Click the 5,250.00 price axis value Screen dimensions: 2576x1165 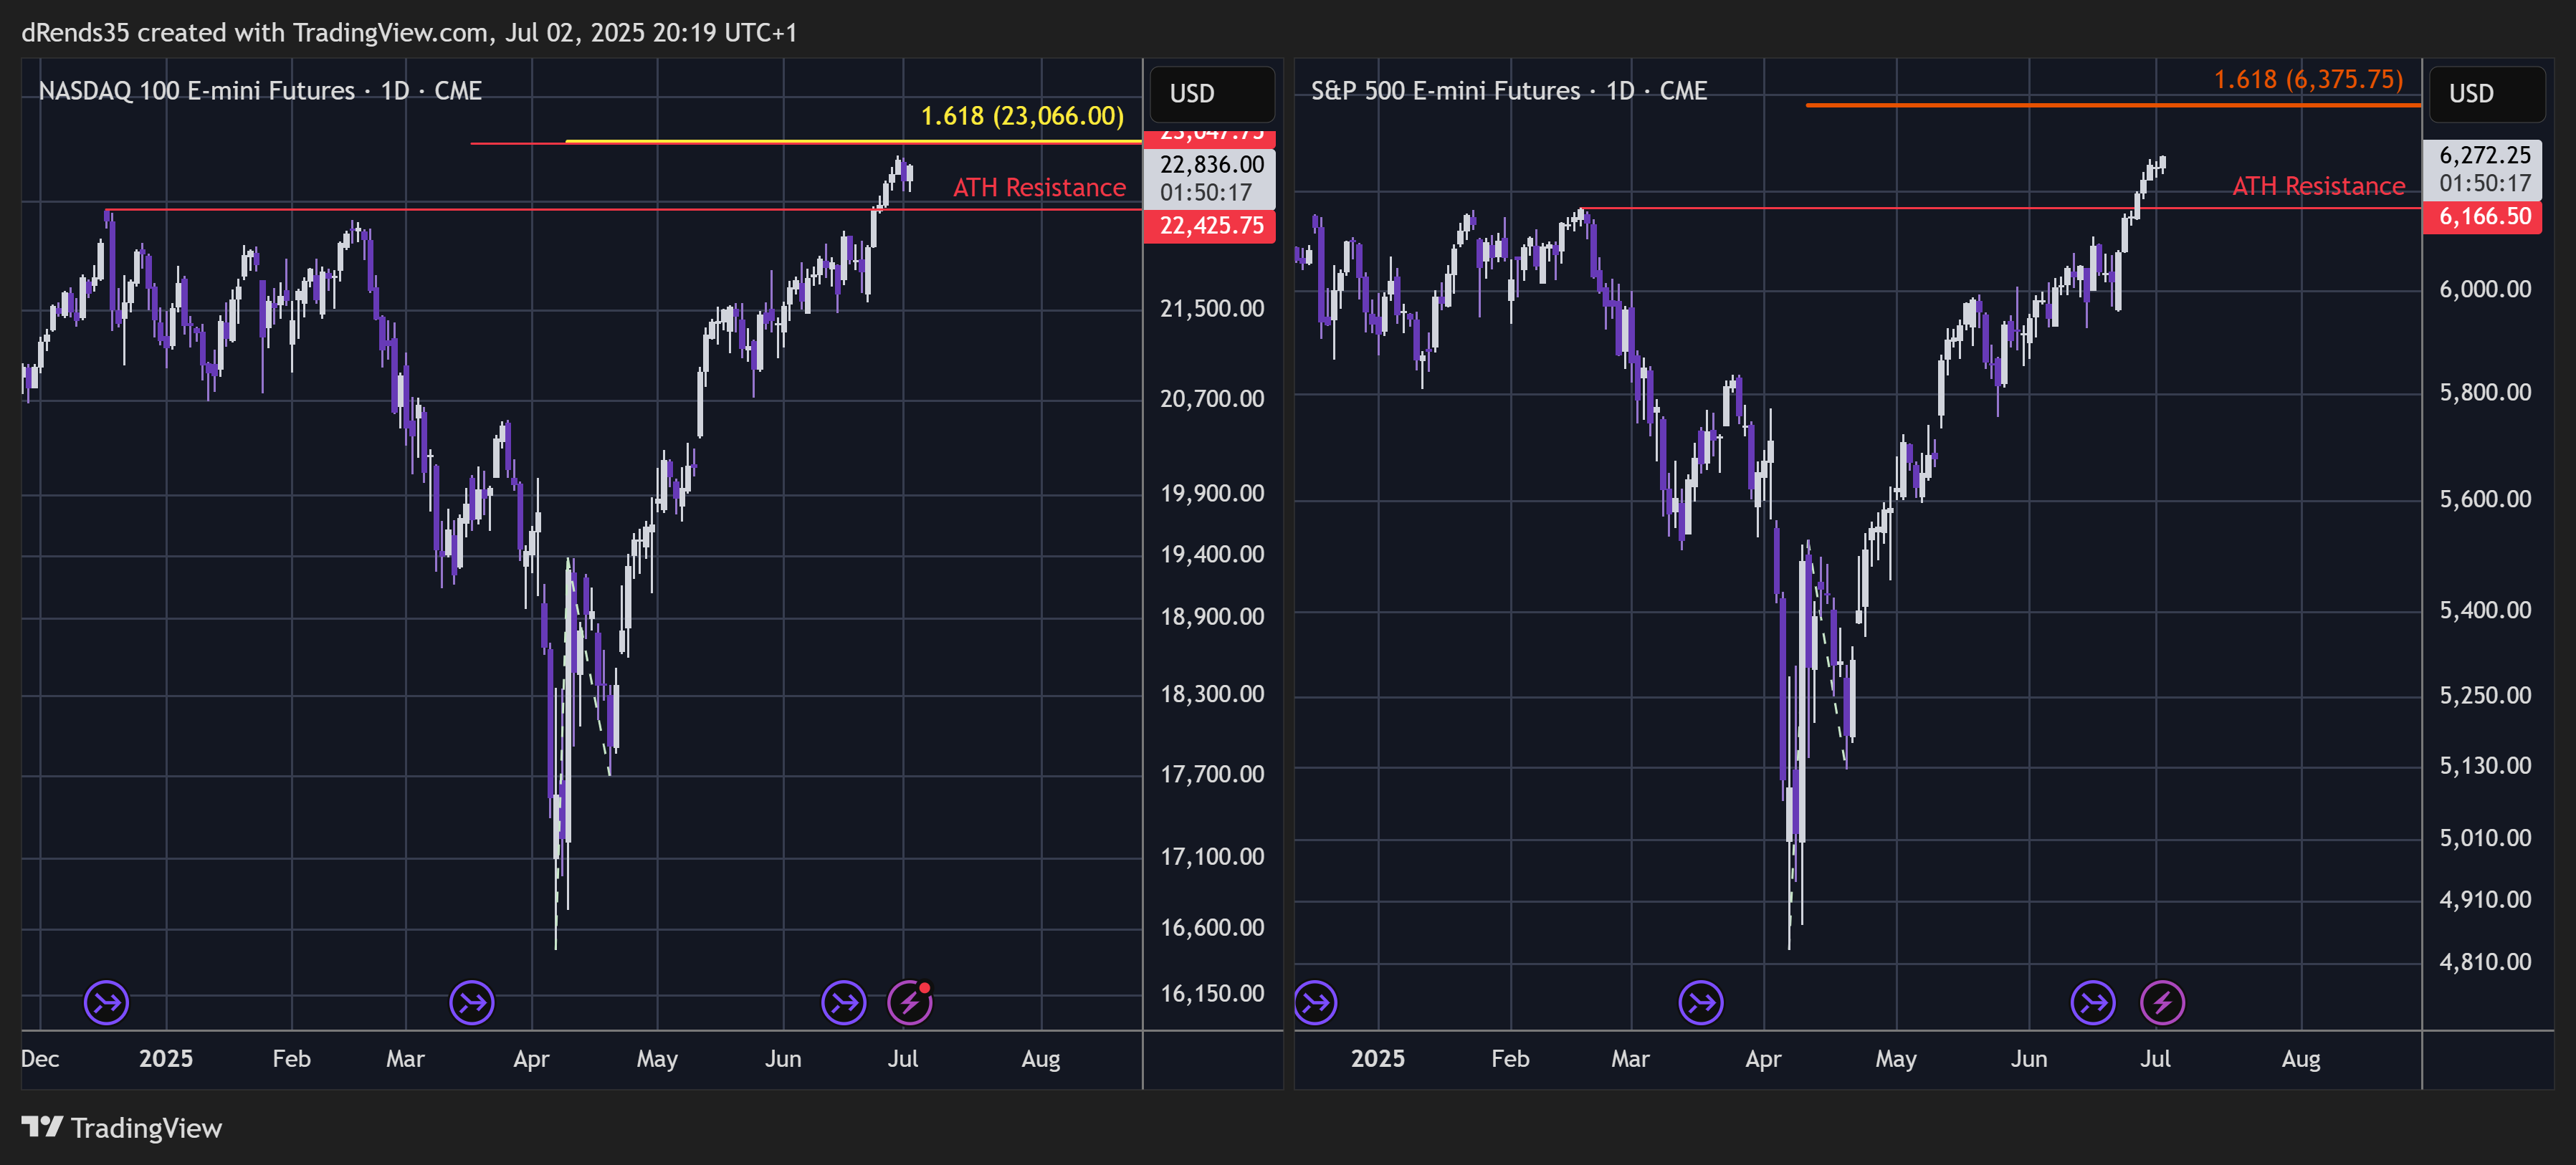2485,695
